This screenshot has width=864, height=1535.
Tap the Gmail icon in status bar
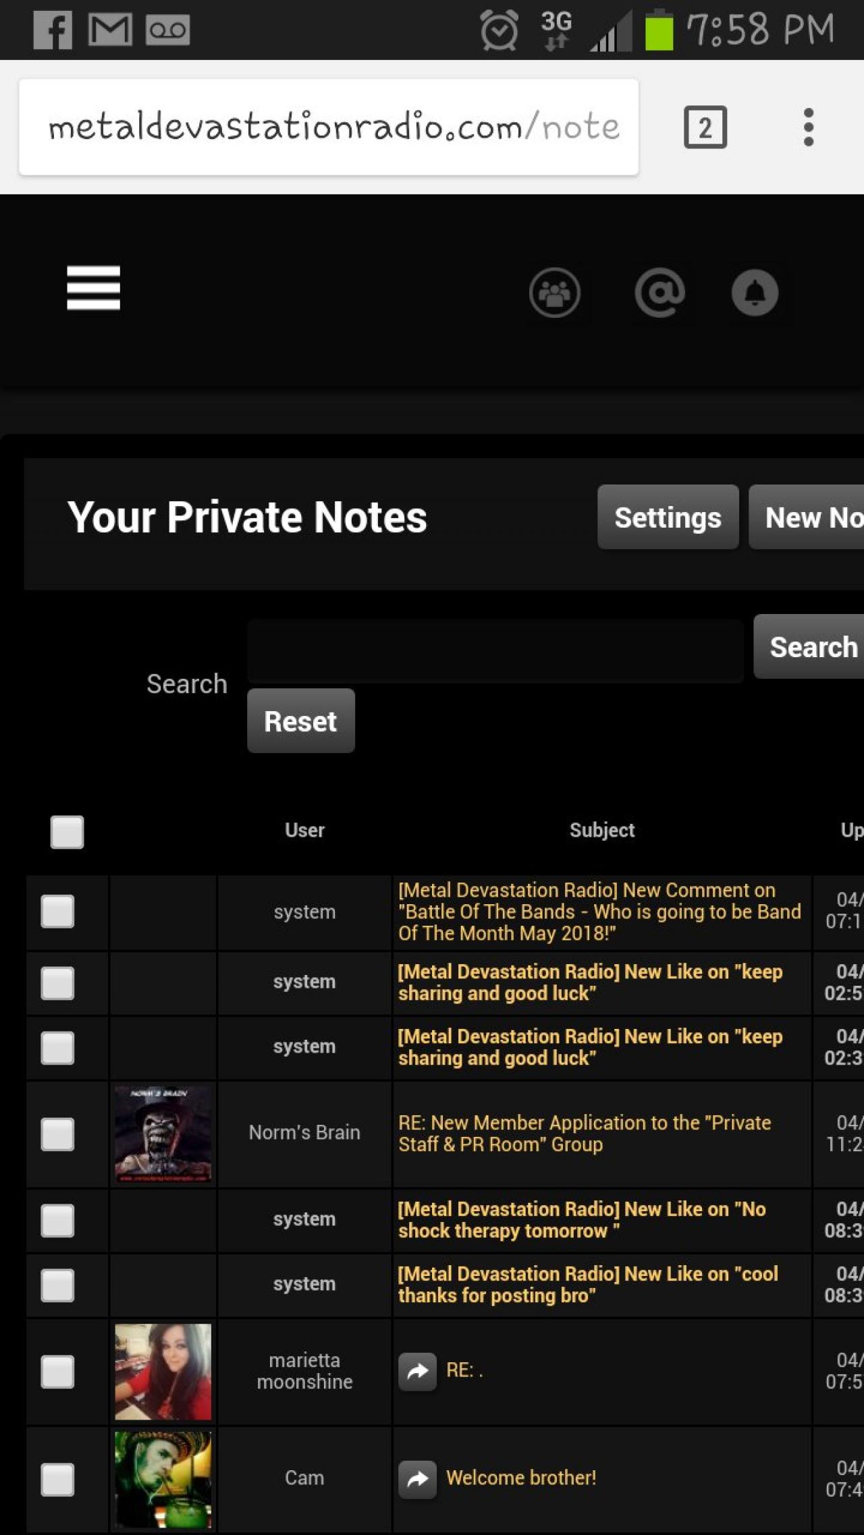click(x=110, y=30)
